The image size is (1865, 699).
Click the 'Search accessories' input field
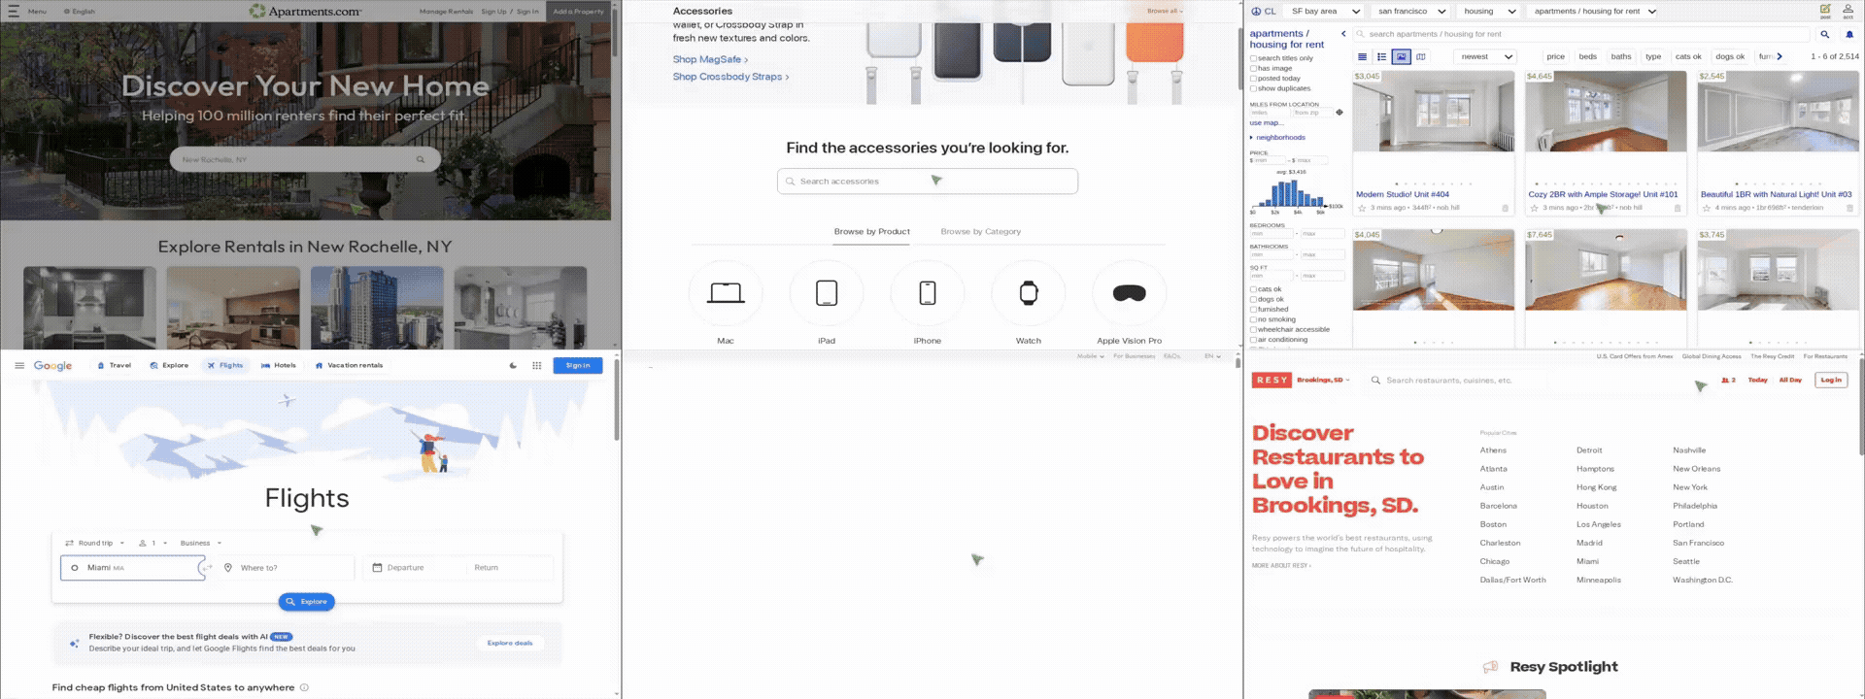tap(928, 182)
